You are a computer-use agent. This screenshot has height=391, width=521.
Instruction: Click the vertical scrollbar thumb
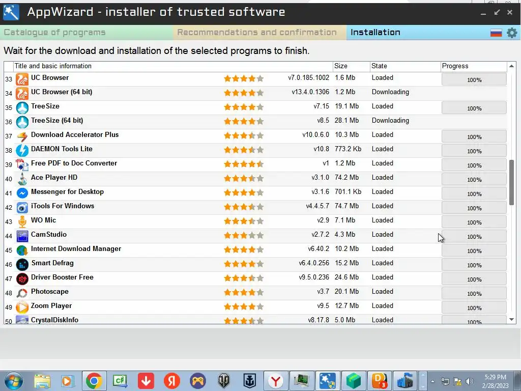coord(512,182)
